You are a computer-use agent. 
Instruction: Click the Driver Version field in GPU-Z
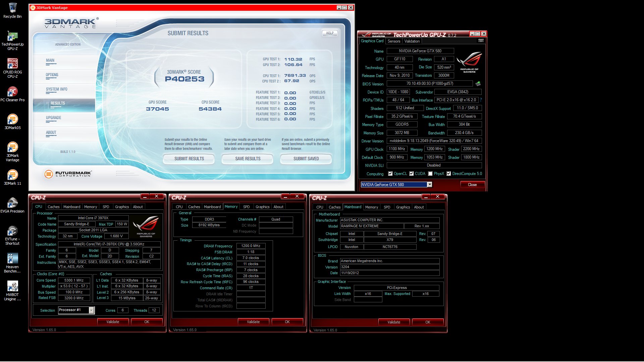click(434, 141)
